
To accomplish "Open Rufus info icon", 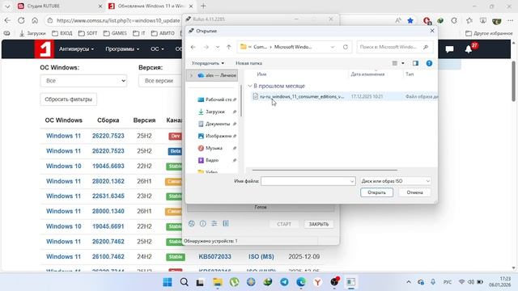I will (x=203, y=224).
